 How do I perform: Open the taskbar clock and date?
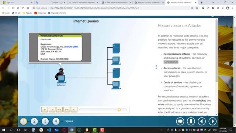223,130
